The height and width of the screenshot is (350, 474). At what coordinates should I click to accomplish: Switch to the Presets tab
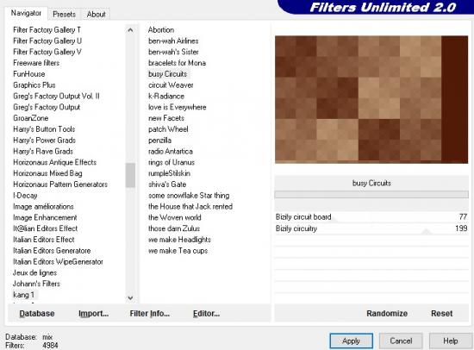pyautogui.click(x=64, y=14)
